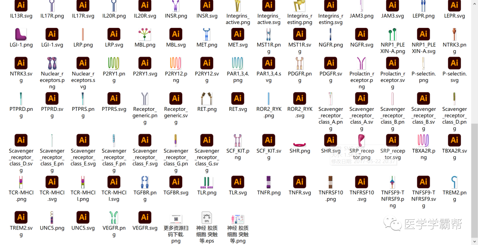This screenshot has width=478, height=245.
Task: Click the label RET.svg
Action: (238, 109)
